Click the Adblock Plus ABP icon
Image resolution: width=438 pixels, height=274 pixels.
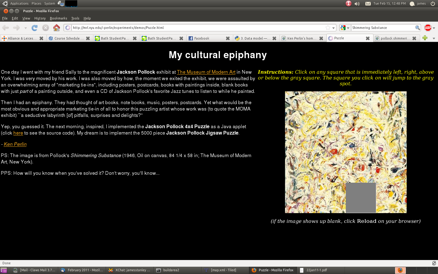(x=428, y=28)
